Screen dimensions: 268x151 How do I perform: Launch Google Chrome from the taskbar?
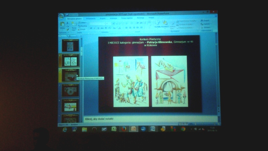(183, 129)
